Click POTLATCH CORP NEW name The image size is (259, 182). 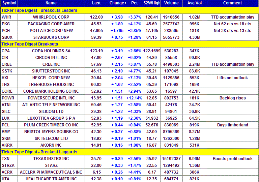[x=51, y=31]
